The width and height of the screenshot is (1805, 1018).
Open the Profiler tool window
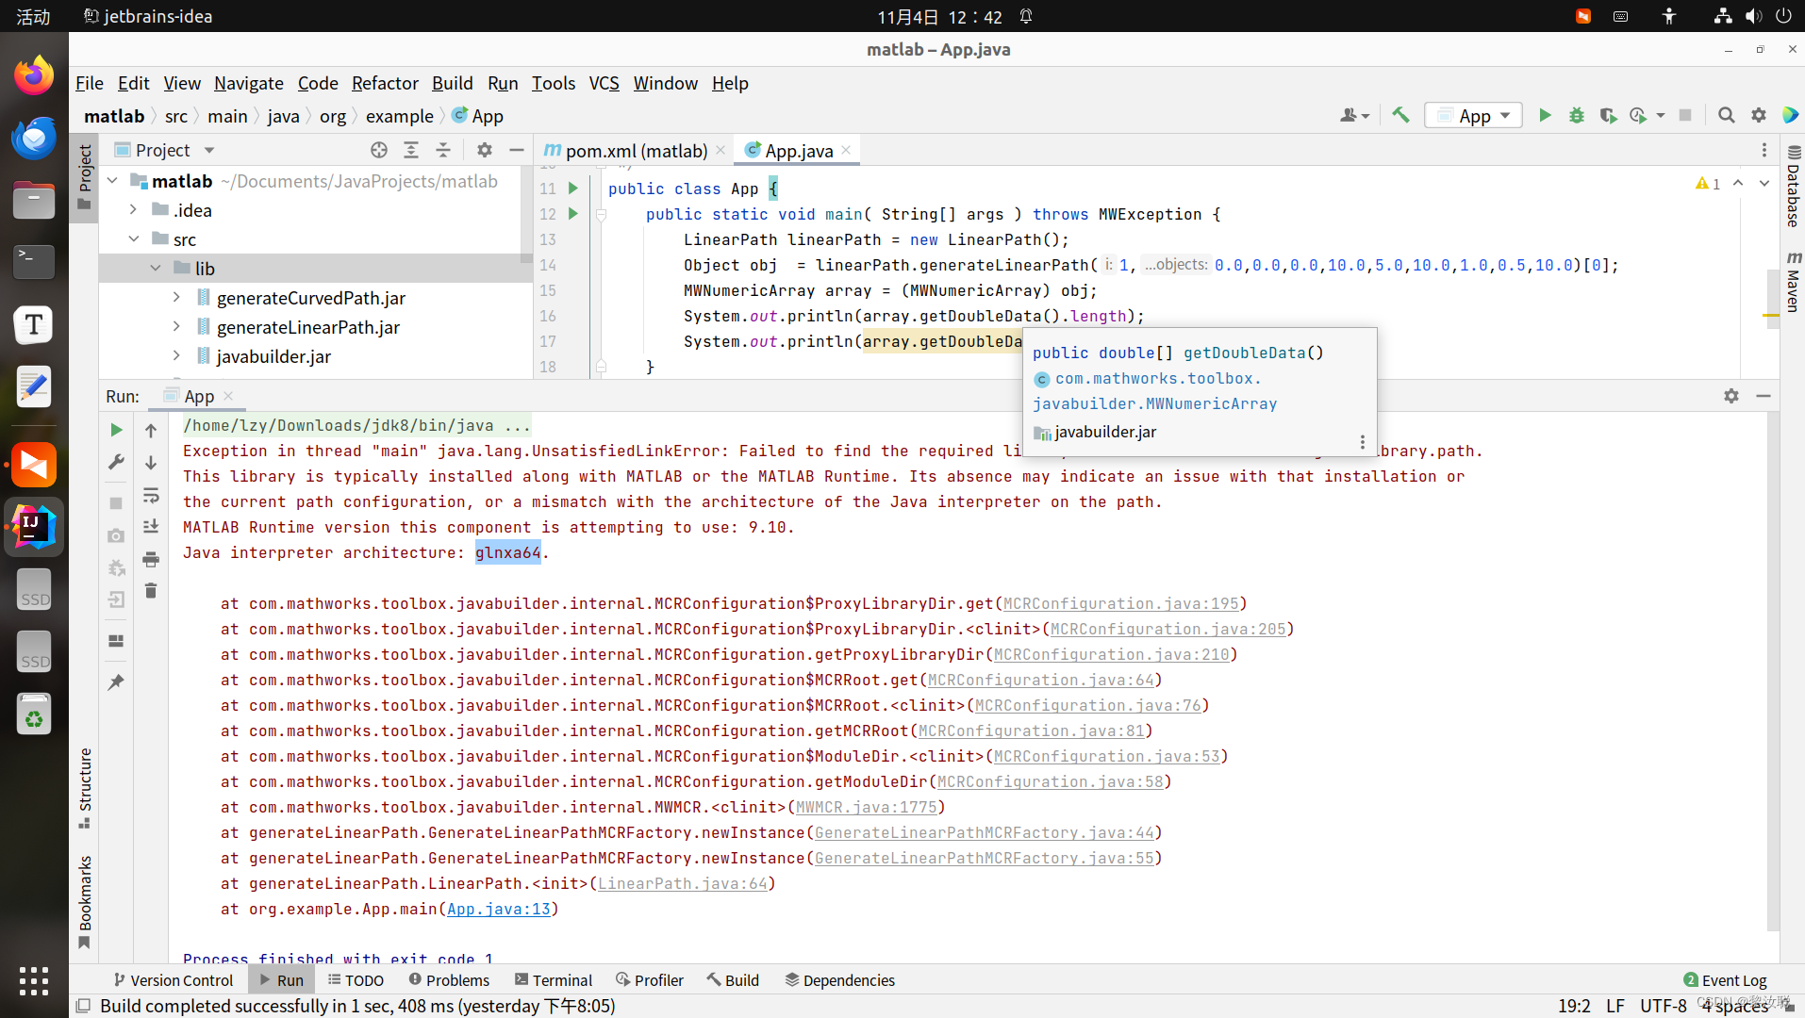click(650, 980)
